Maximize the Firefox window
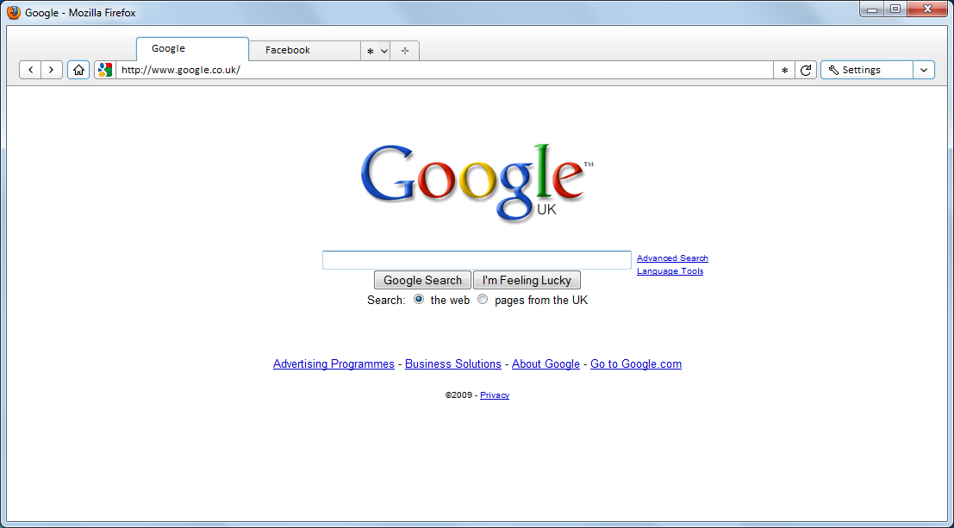 895,9
